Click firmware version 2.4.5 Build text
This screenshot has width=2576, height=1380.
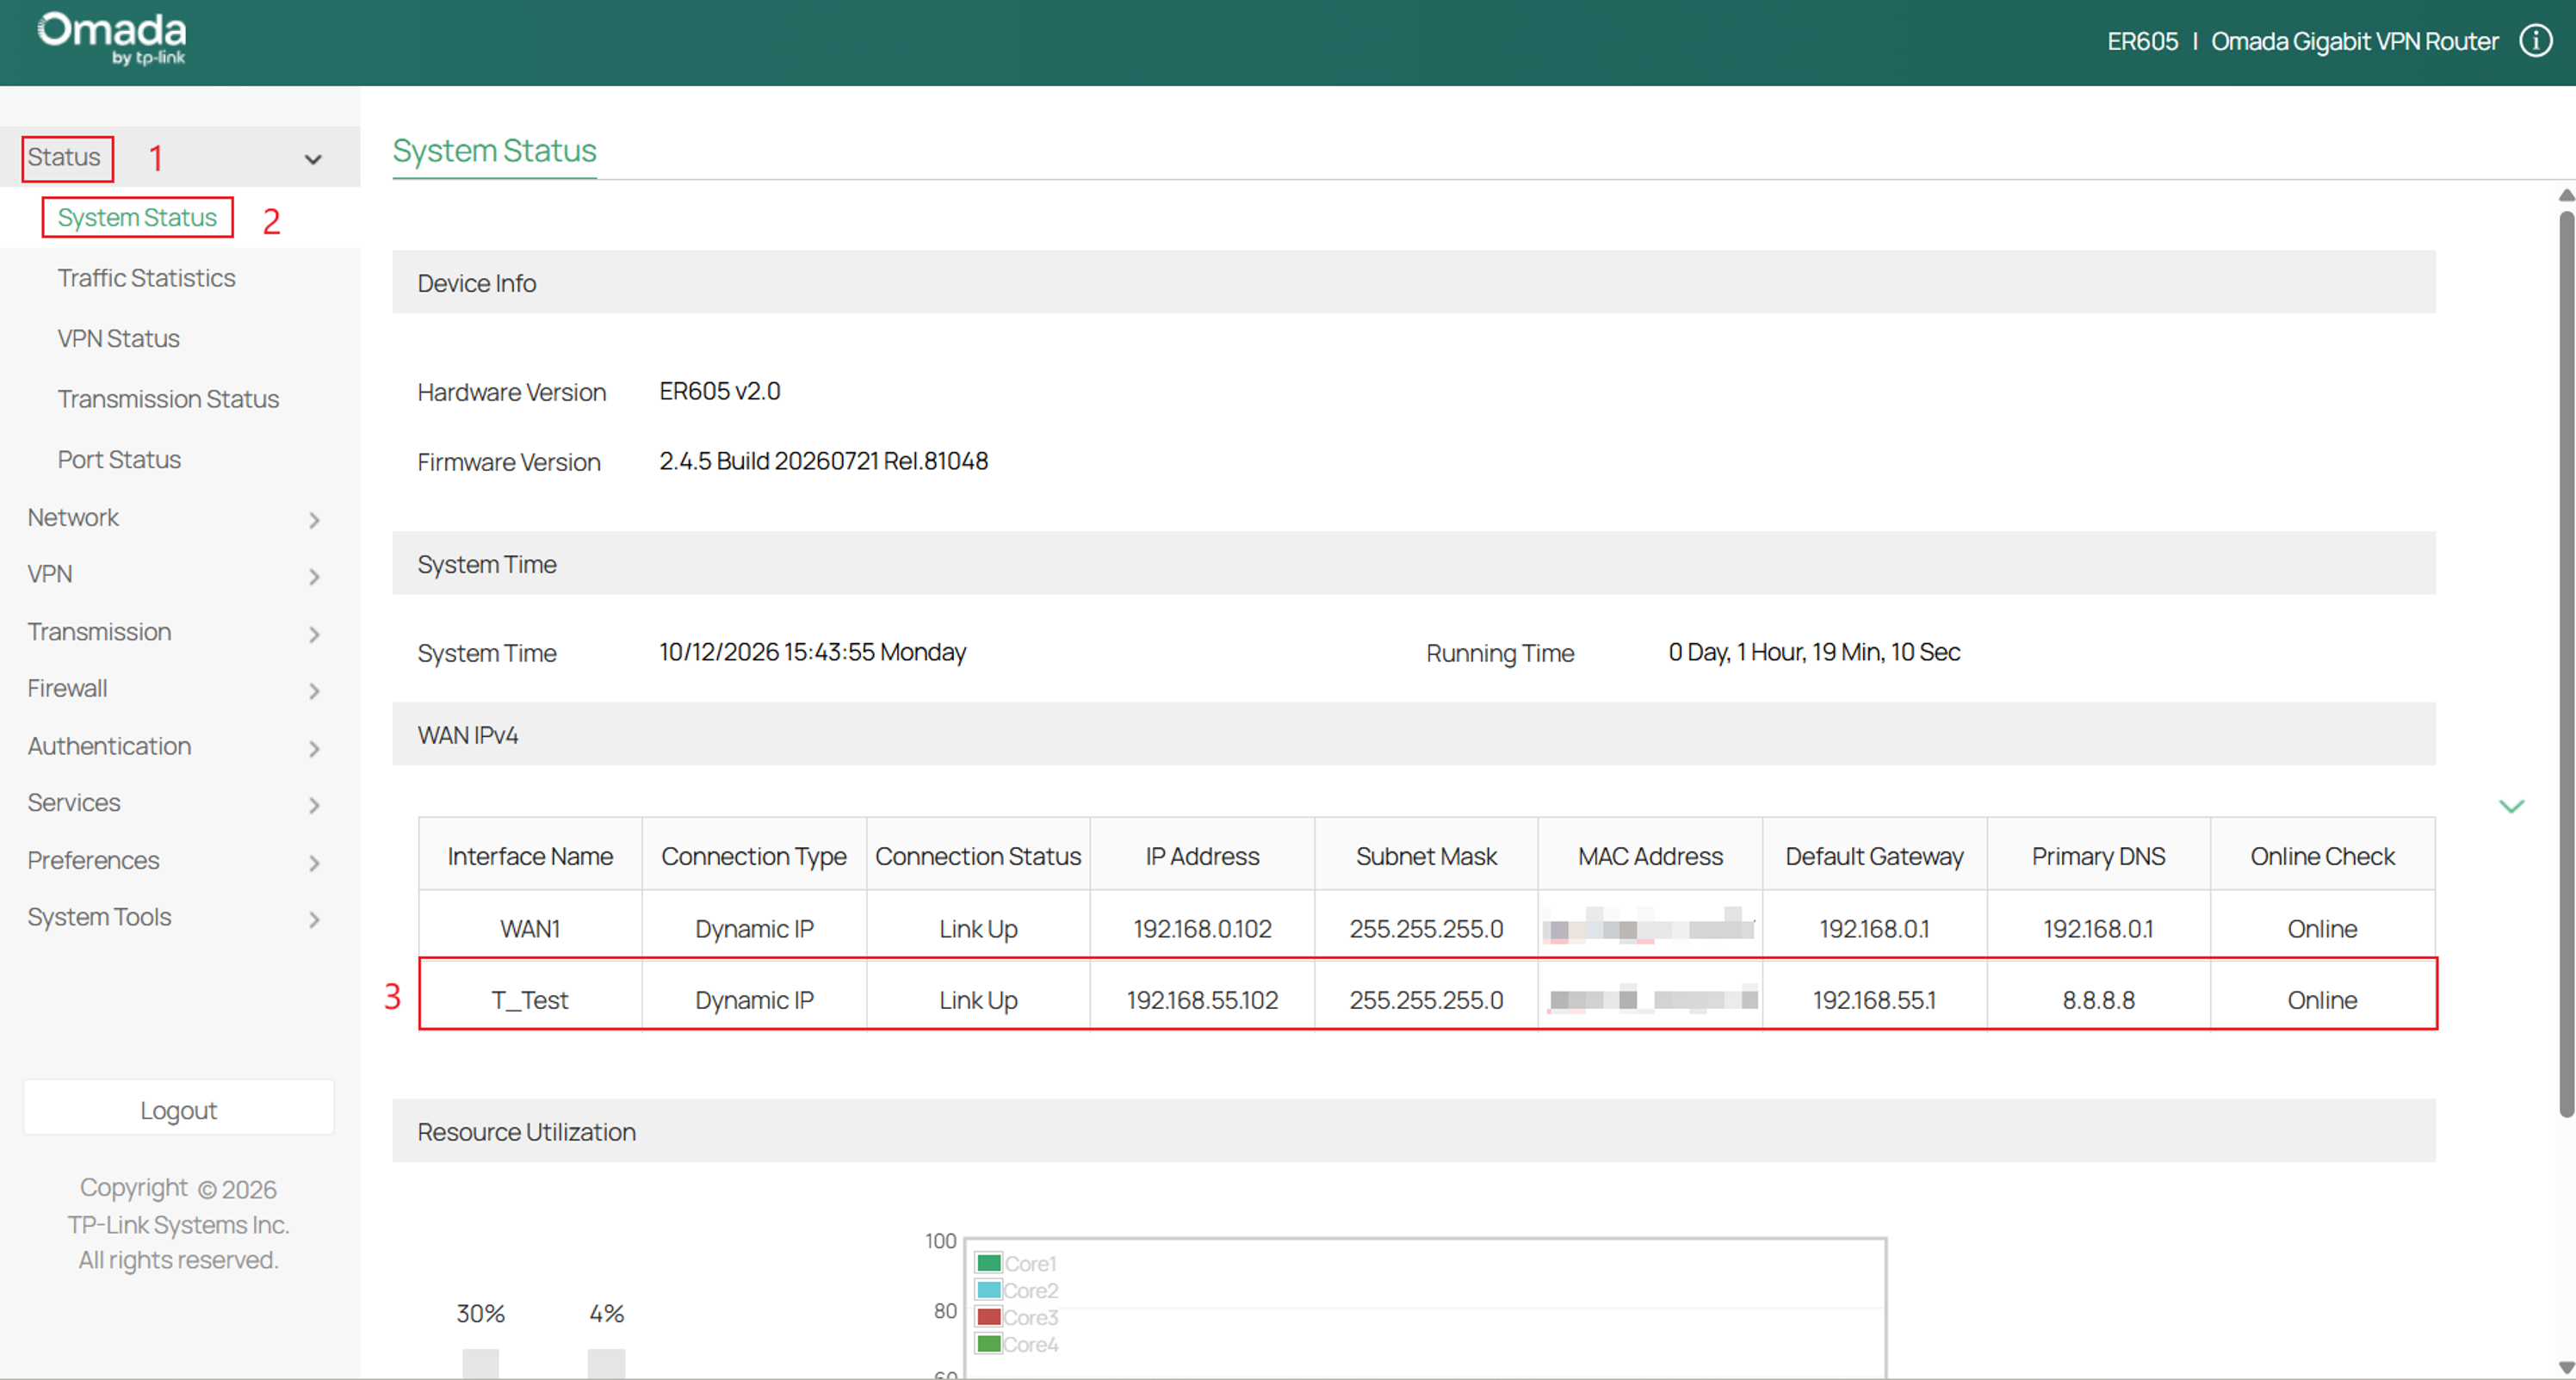click(823, 461)
